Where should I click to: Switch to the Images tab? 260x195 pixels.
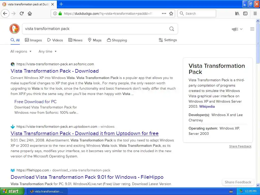[33, 40]
